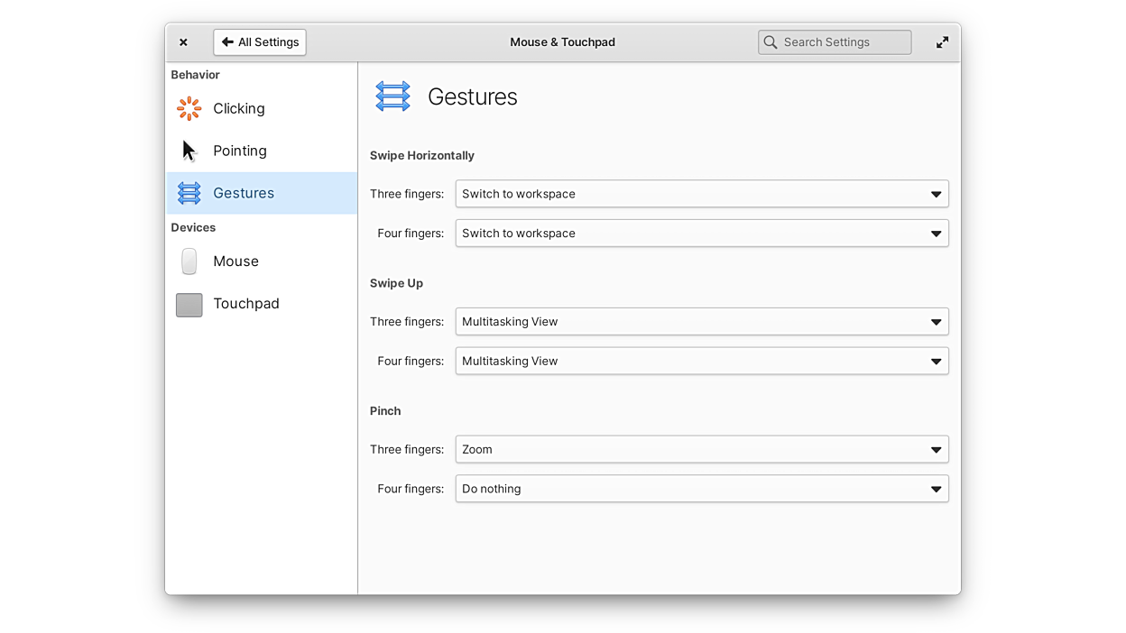Expand Swipe Up three fingers dropdown
Screen dimensions: 1126x633
coord(701,322)
